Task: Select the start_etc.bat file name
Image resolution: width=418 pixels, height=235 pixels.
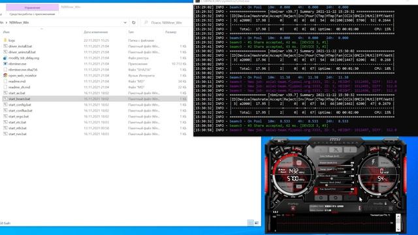Action: click(18, 122)
